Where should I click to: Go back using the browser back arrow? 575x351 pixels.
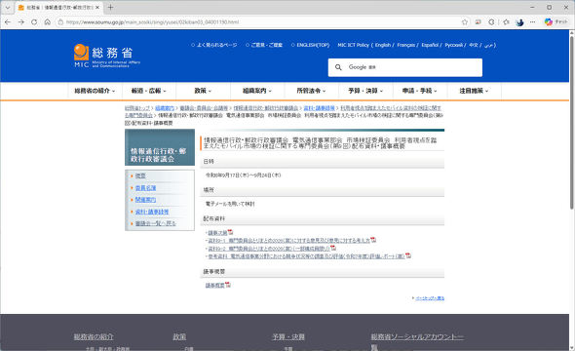tap(8, 22)
